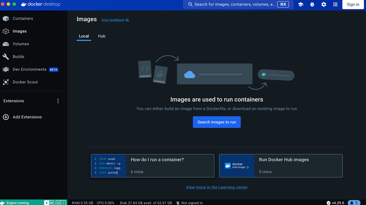Click the Engine running whale icon
Viewport: 366px width, 205px height.
click(x=3, y=203)
